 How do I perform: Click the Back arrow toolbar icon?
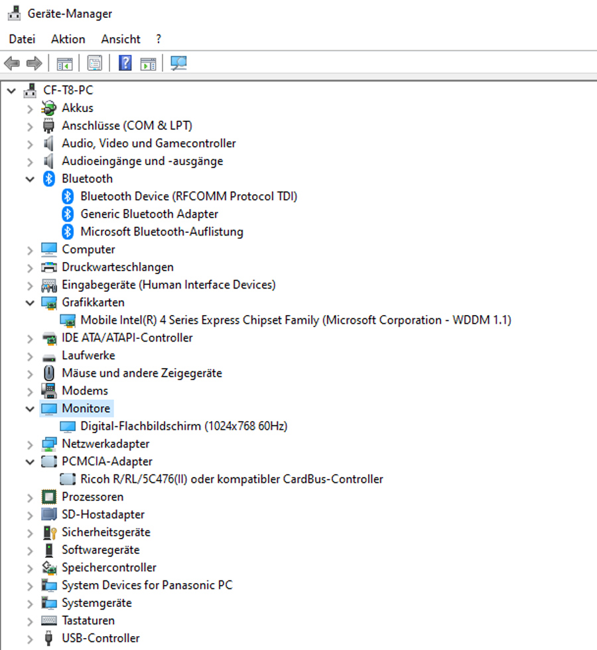pos(12,64)
